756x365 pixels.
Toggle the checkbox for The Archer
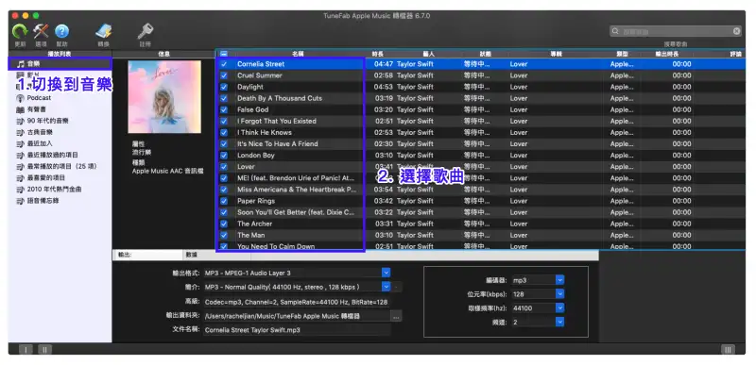pyautogui.click(x=224, y=224)
